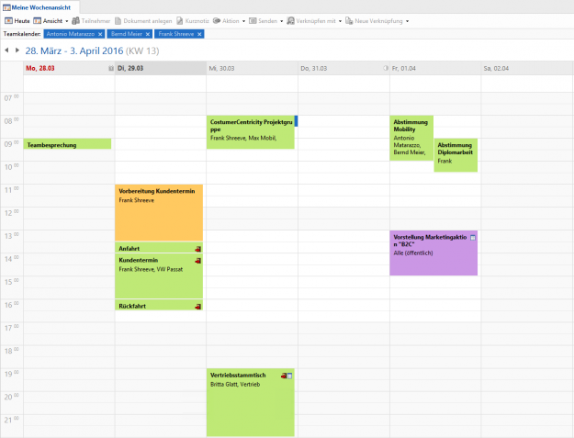The height and width of the screenshot is (438, 574).
Task: Click the car icon on Kundentermin
Action: coord(198,261)
